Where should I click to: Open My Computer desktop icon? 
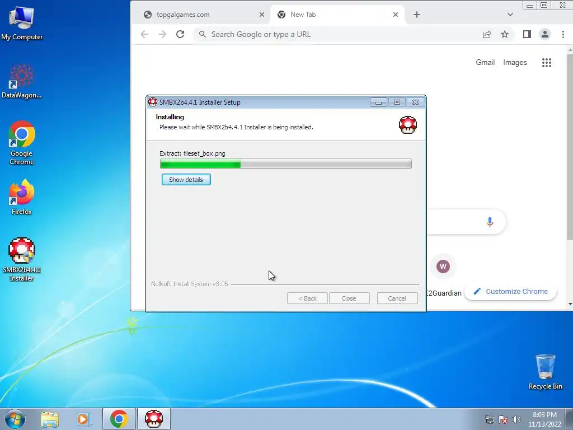click(22, 24)
